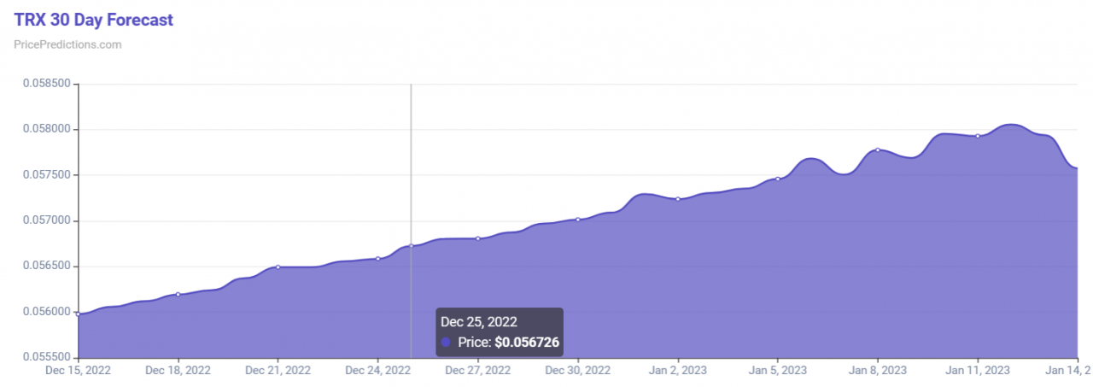Click the purple Price dot in the tooltip
1093x387 pixels.
[x=446, y=342]
